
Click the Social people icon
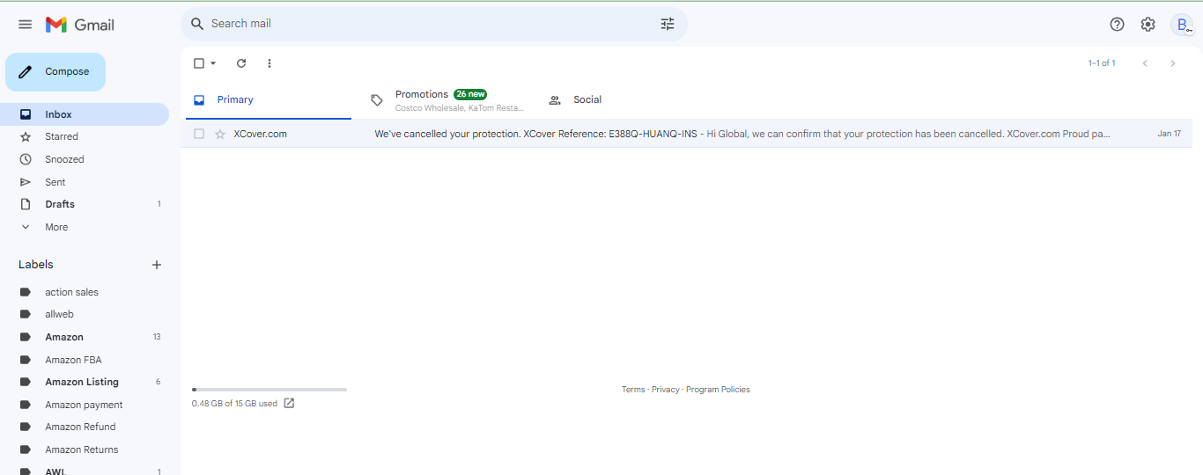click(555, 100)
